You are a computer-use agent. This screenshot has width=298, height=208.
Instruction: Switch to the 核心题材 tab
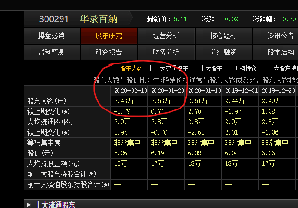(224, 36)
